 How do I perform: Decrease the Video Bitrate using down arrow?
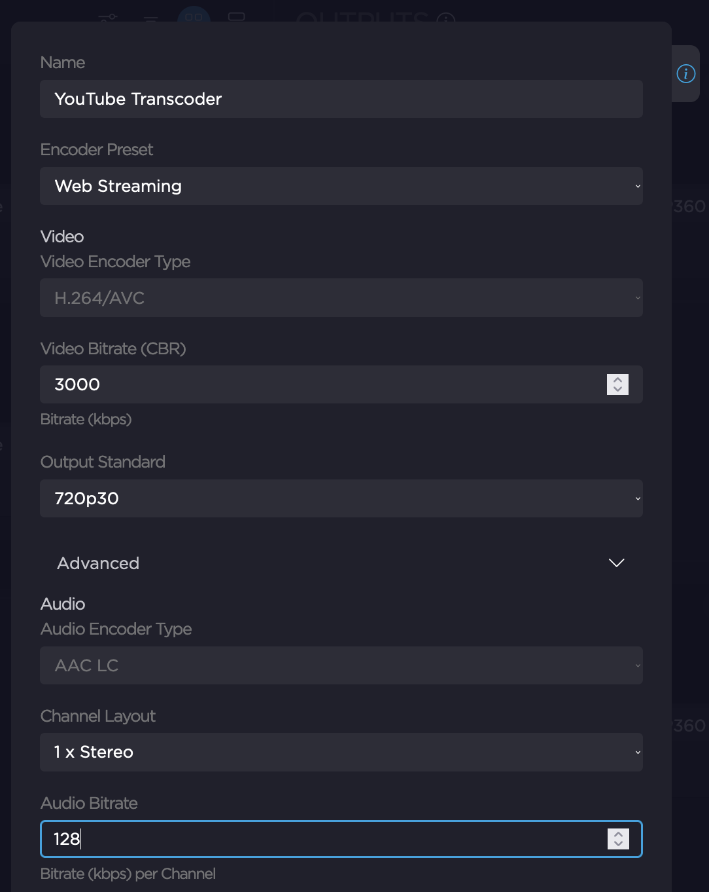[617, 389]
